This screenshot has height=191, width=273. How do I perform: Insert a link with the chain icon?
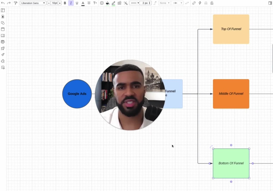[x=194, y=3]
